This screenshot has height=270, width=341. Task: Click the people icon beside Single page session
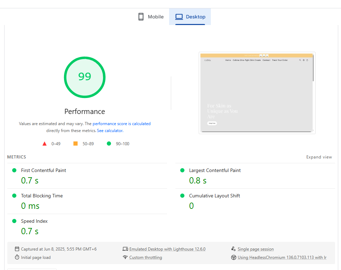coord(233,249)
